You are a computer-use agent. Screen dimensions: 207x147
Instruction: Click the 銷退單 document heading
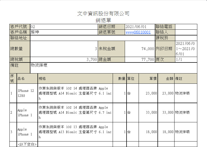coord(103,20)
